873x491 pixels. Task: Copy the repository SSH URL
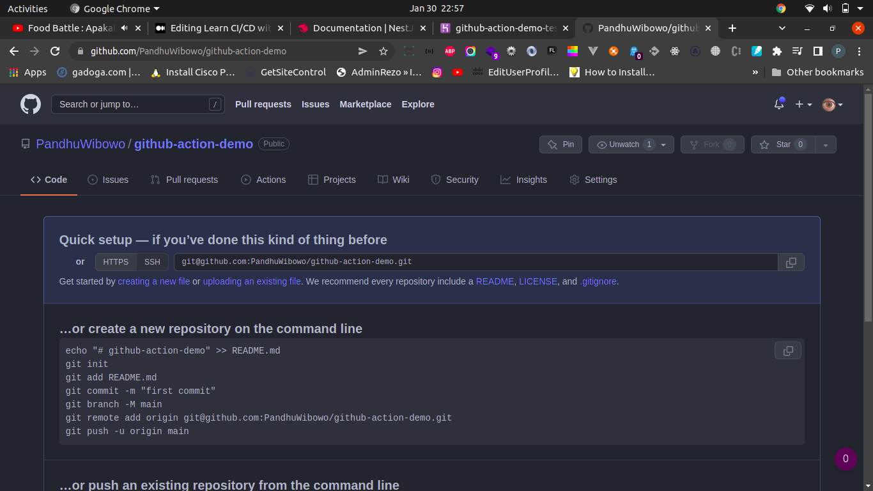[791, 262]
